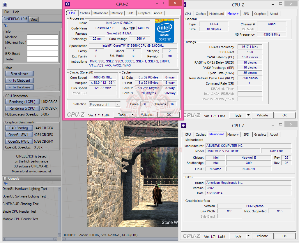
Task: Click the Cinebench app icon in title bar
Action: [x=5, y=4]
